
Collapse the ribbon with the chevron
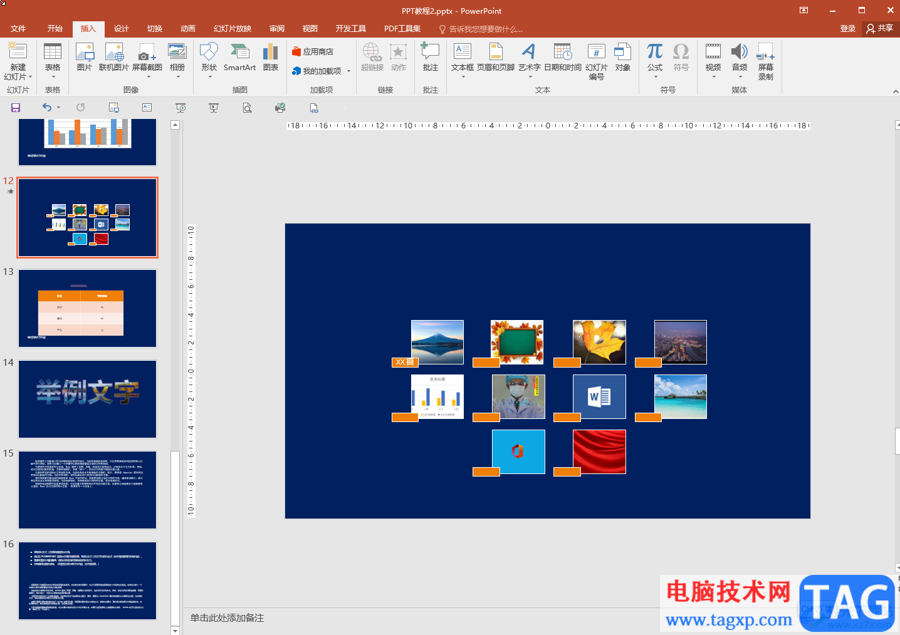point(895,91)
